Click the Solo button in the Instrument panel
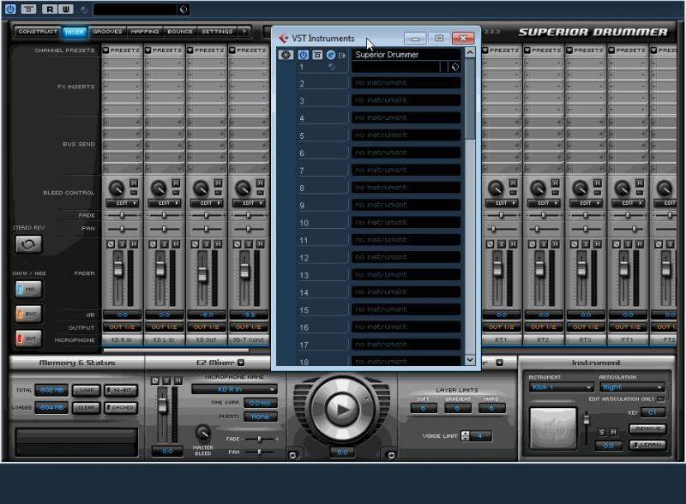The height and width of the screenshot is (504, 686). pos(602,432)
